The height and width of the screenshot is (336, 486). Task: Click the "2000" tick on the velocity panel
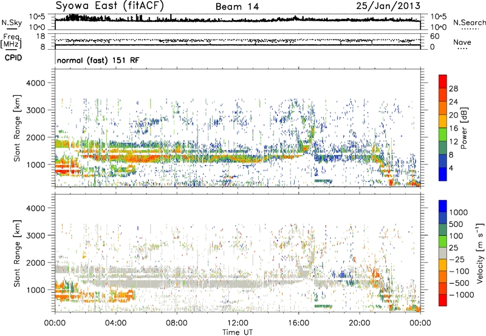36,263
